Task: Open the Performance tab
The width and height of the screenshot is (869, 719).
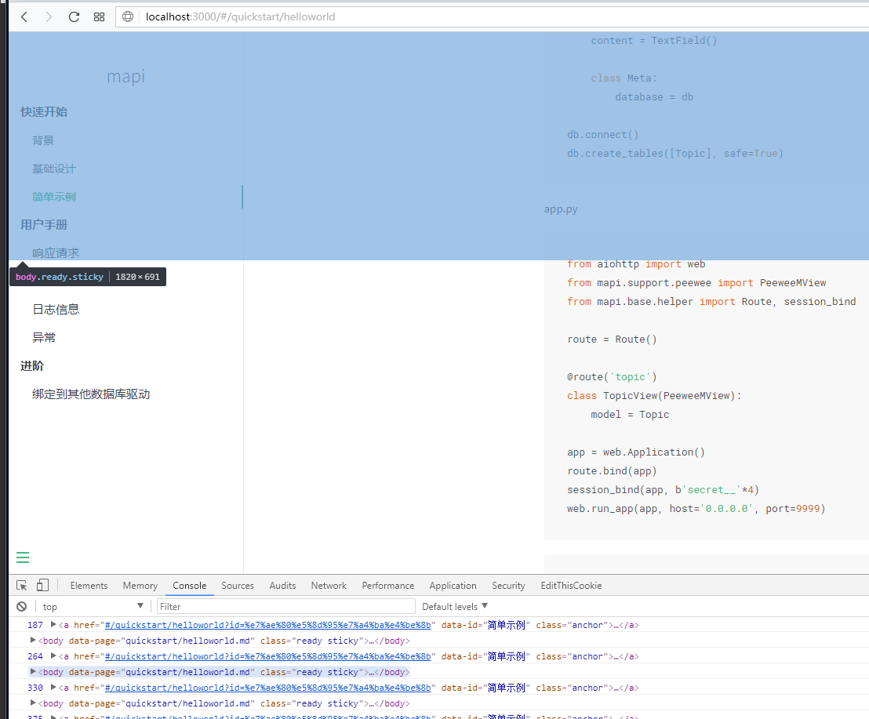Action: pyautogui.click(x=388, y=586)
